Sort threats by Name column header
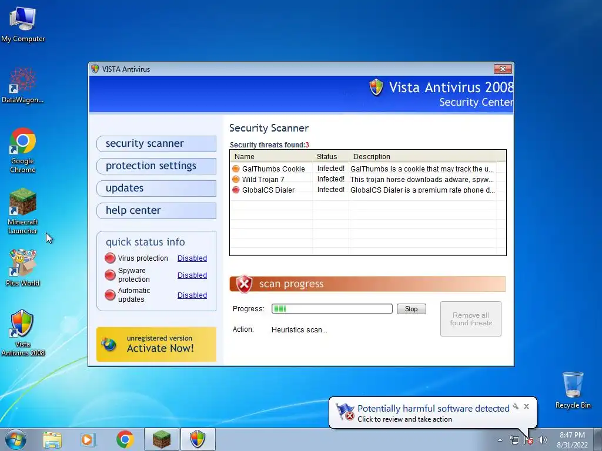Image resolution: width=602 pixels, height=451 pixels. pyautogui.click(x=272, y=156)
